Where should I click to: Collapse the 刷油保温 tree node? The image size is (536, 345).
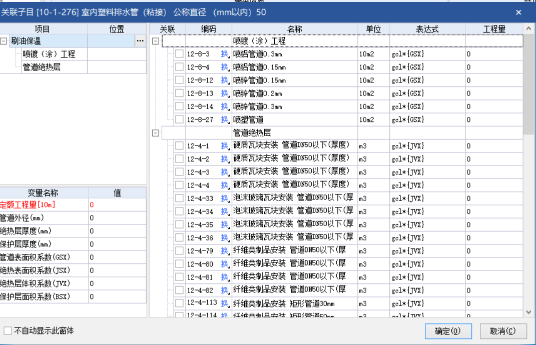point(5,40)
